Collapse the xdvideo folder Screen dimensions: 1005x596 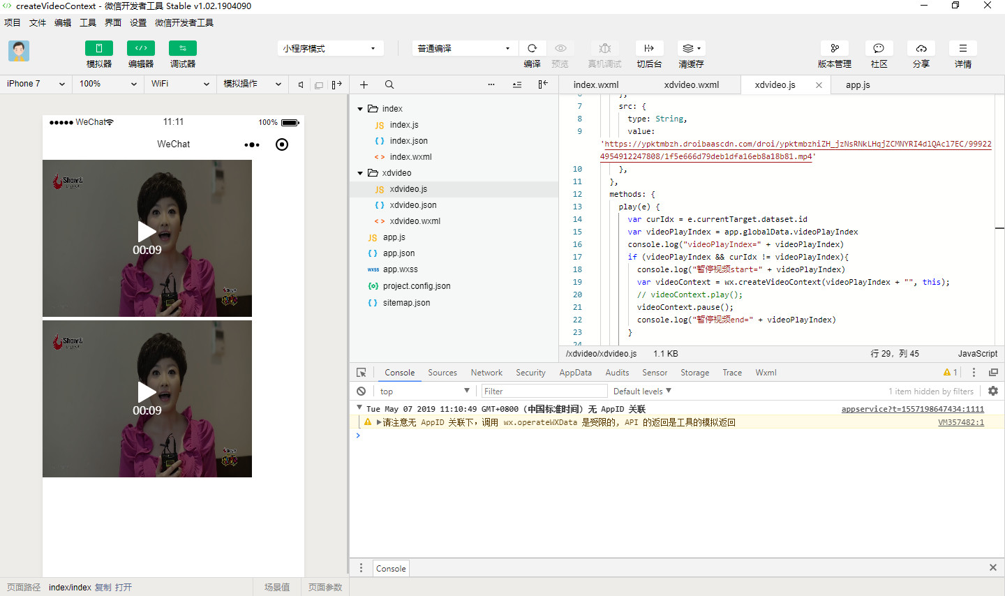coord(361,173)
